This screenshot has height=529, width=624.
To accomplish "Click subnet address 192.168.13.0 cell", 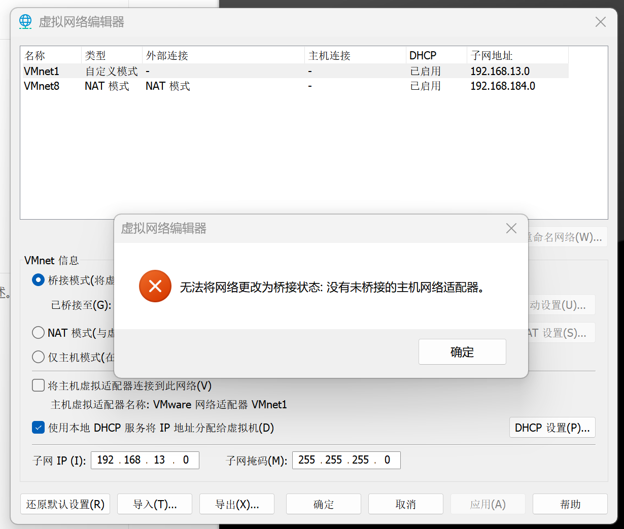I will coord(500,71).
